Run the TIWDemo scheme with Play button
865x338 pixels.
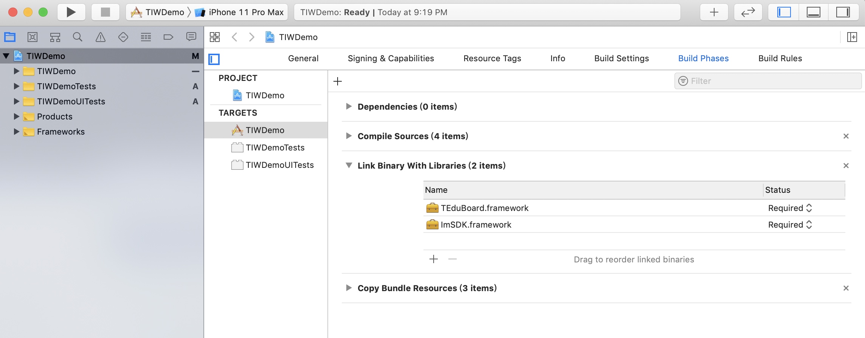coord(71,12)
